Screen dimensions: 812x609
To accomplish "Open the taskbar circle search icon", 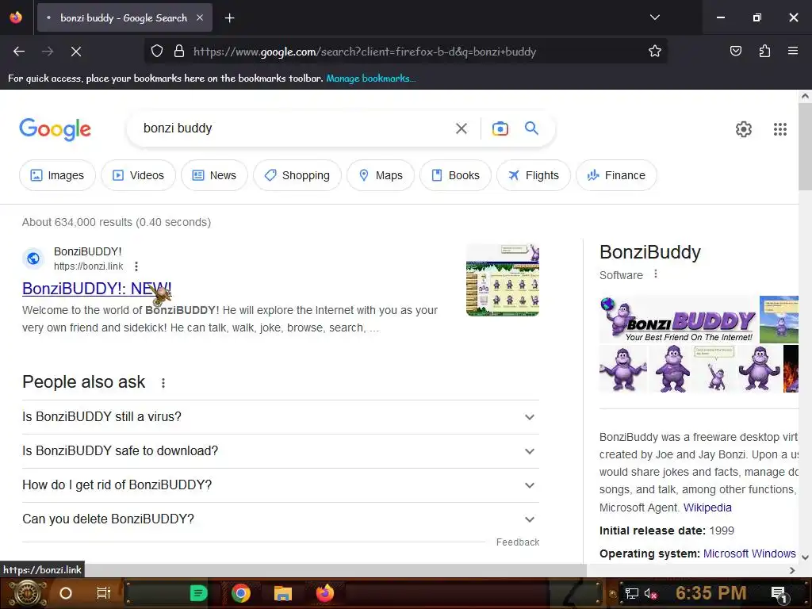I will point(65,593).
